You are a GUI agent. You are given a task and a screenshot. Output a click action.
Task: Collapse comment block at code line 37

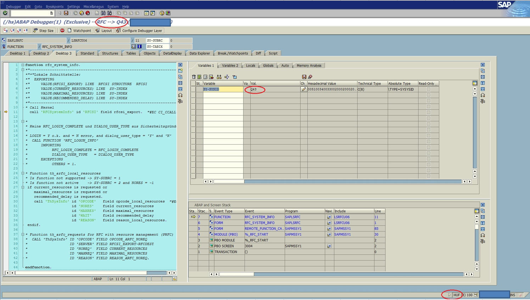[23, 234]
